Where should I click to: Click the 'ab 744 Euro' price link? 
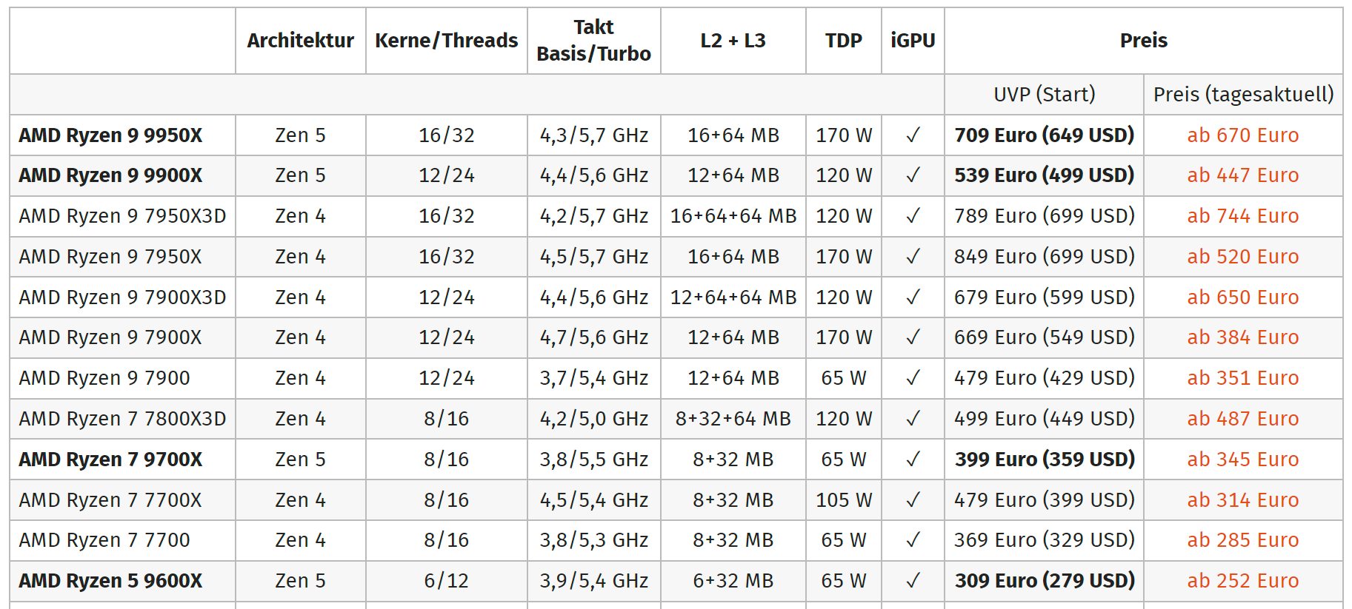[1242, 216]
